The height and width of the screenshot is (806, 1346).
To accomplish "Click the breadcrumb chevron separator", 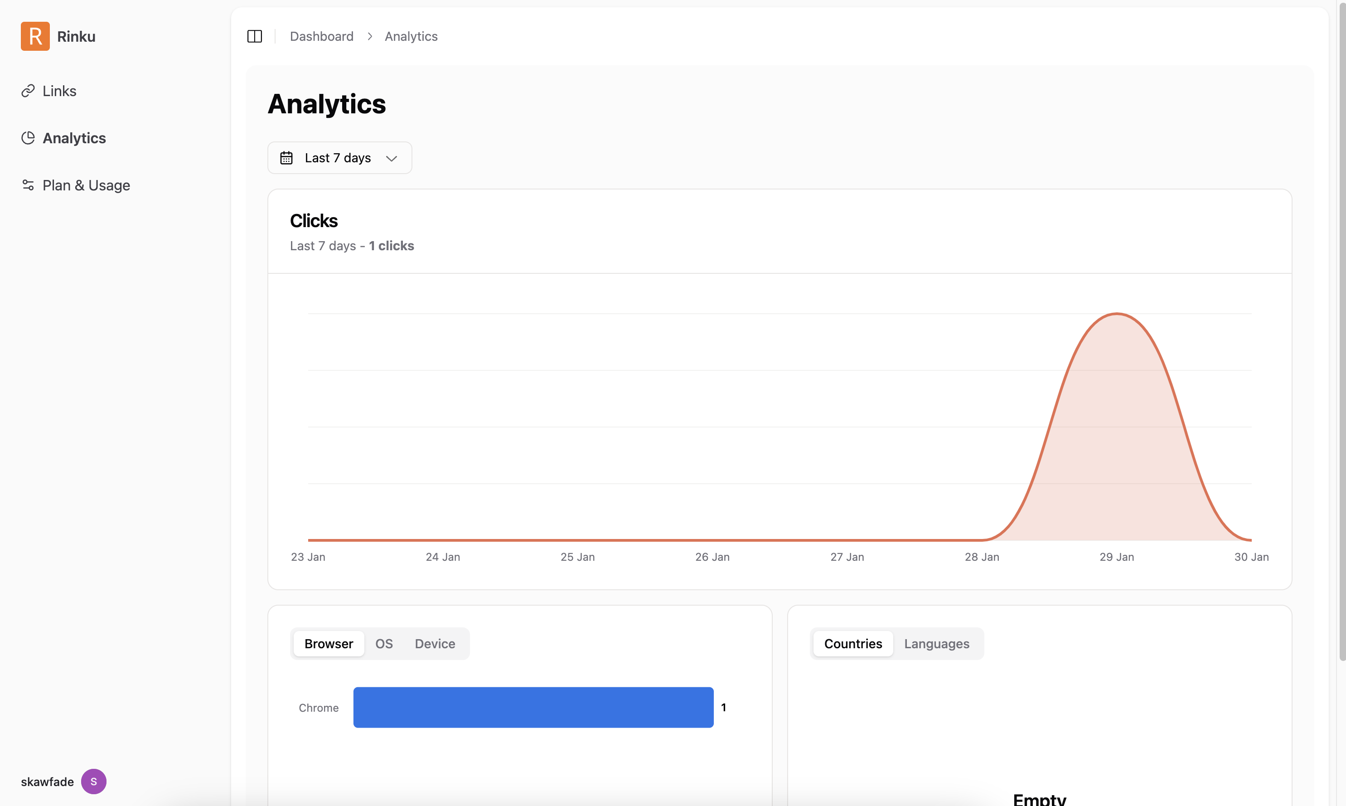I will [x=370, y=36].
